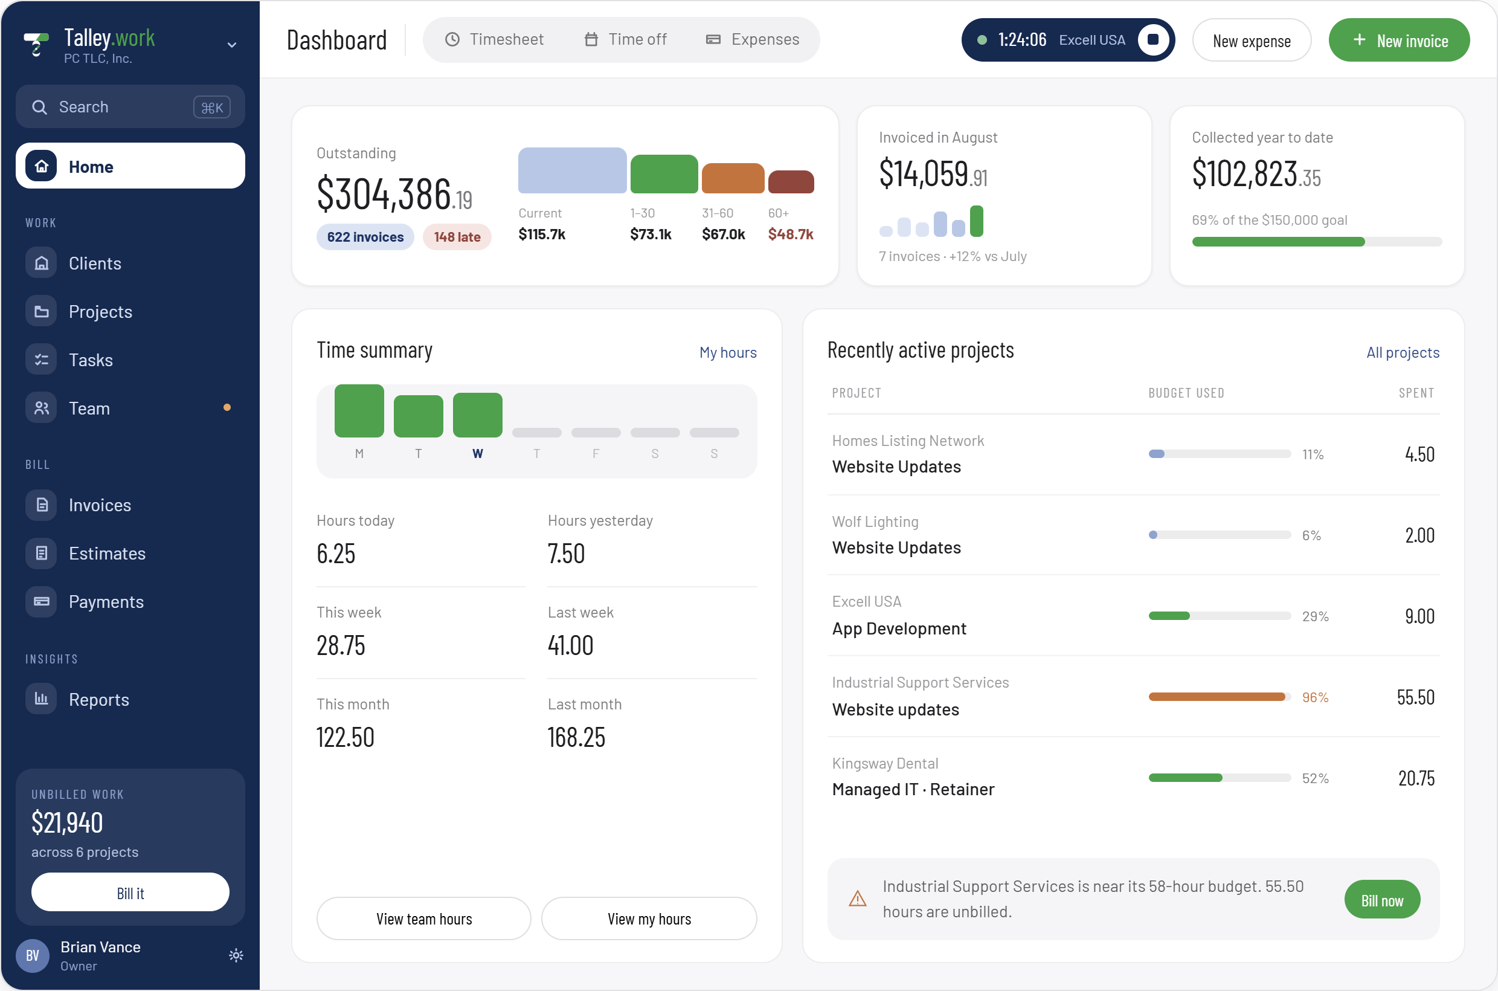Stop the running Excell USA timer
Image resolution: width=1498 pixels, height=991 pixels.
(x=1153, y=40)
